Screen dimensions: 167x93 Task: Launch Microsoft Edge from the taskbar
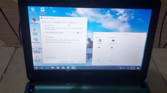click(x=47, y=68)
